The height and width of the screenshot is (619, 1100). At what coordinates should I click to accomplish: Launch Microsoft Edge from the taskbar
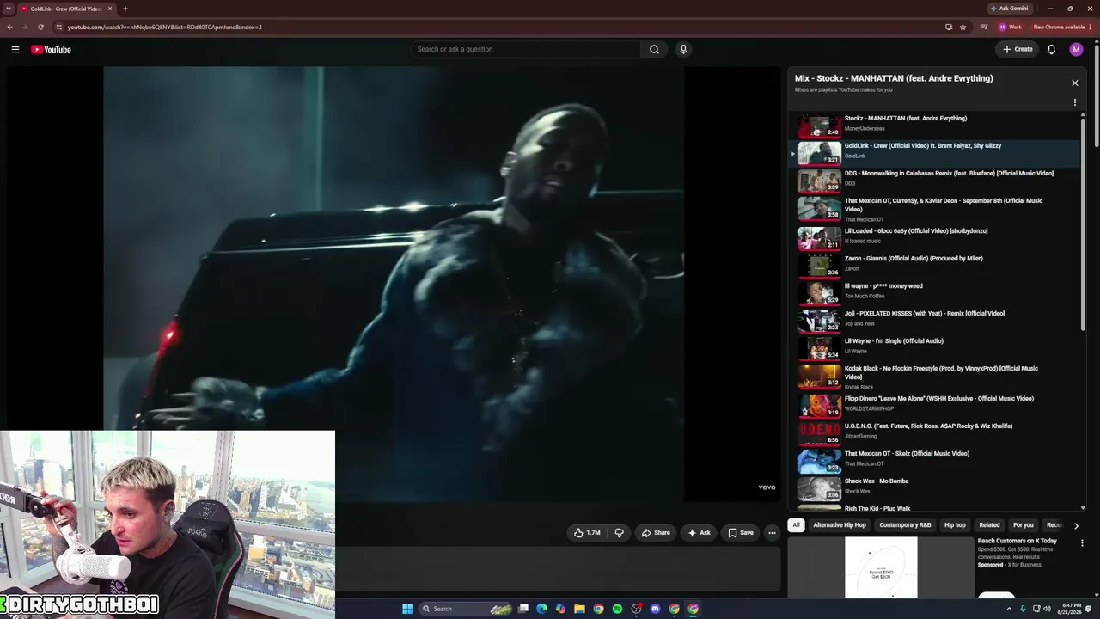tap(541, 609)
